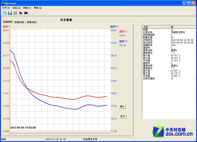Toggle the small box beside 9.17 axis label
The width and height of the screenshot is (197, 142).
(x=9, y=119)
